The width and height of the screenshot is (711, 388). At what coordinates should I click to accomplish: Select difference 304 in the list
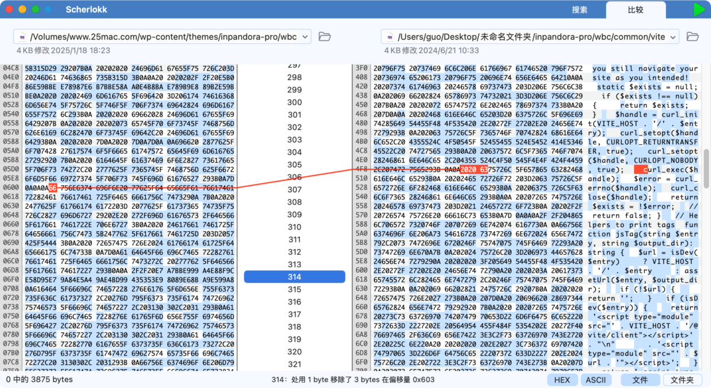point(294,152)
